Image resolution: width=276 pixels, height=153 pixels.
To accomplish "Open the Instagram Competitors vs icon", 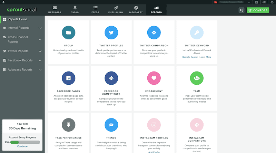I will pos(197,125).
